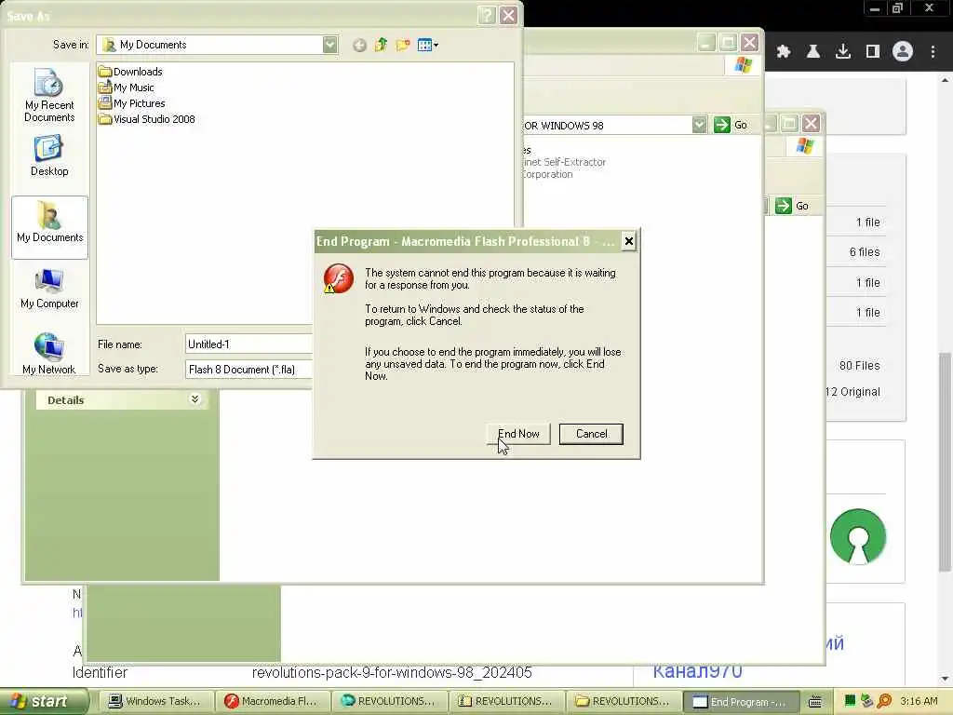The height and width of the screenshot is (715, 953).
Task: Open address bar dropdown in Explorer window
Action: [x=700, y=125]
